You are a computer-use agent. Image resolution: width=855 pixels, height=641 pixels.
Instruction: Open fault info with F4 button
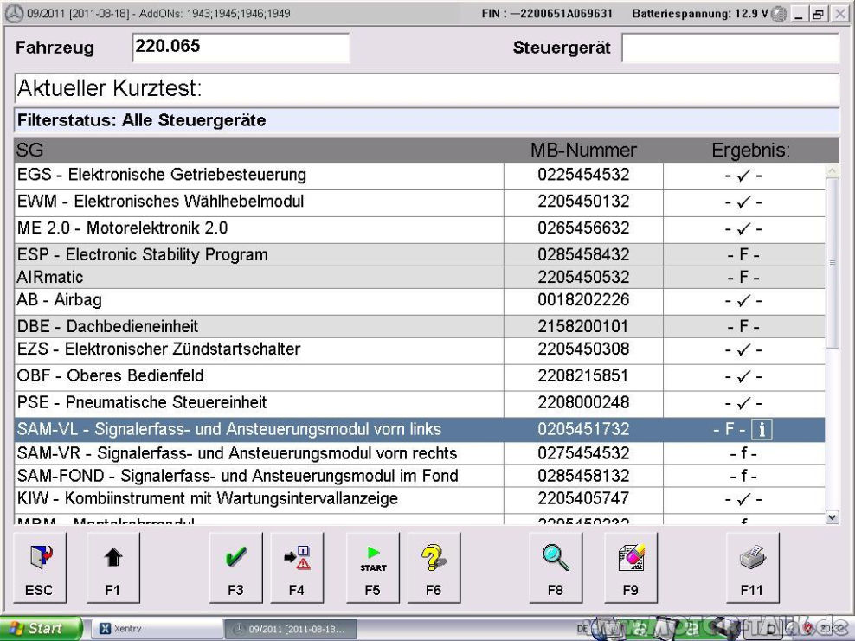click(297, 567)
